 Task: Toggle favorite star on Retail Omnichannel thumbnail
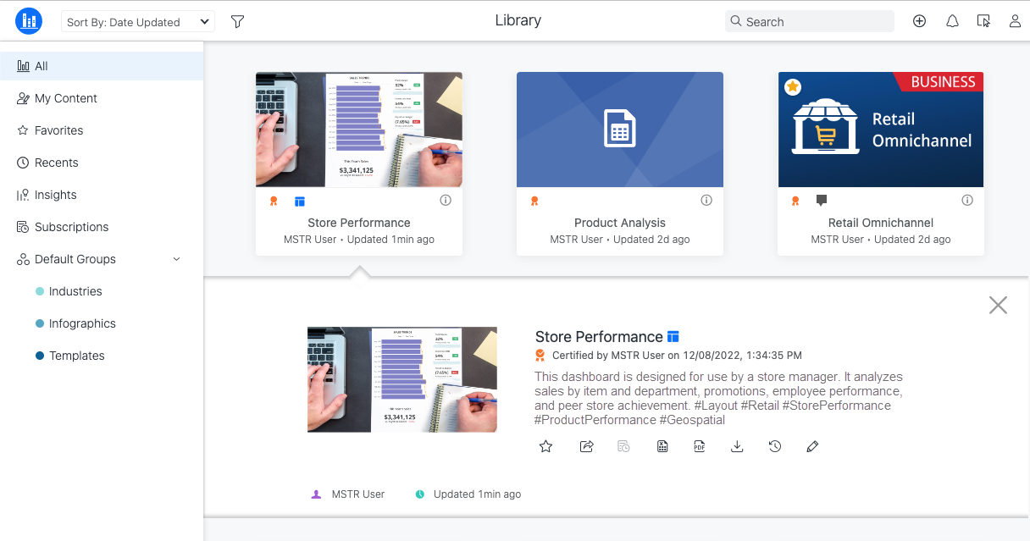[792, 86]
